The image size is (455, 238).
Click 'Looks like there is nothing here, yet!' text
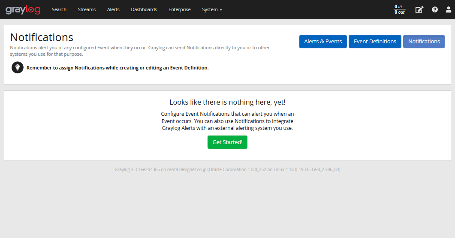(227, 102)
